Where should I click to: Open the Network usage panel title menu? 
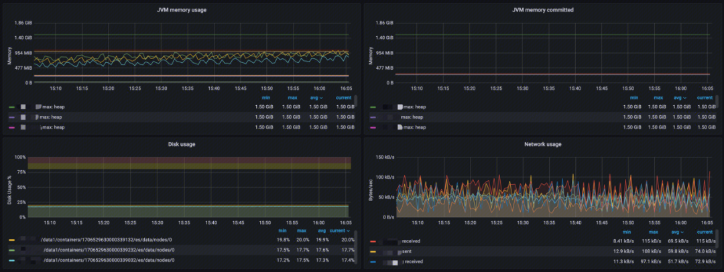click(x=542, y=144)
